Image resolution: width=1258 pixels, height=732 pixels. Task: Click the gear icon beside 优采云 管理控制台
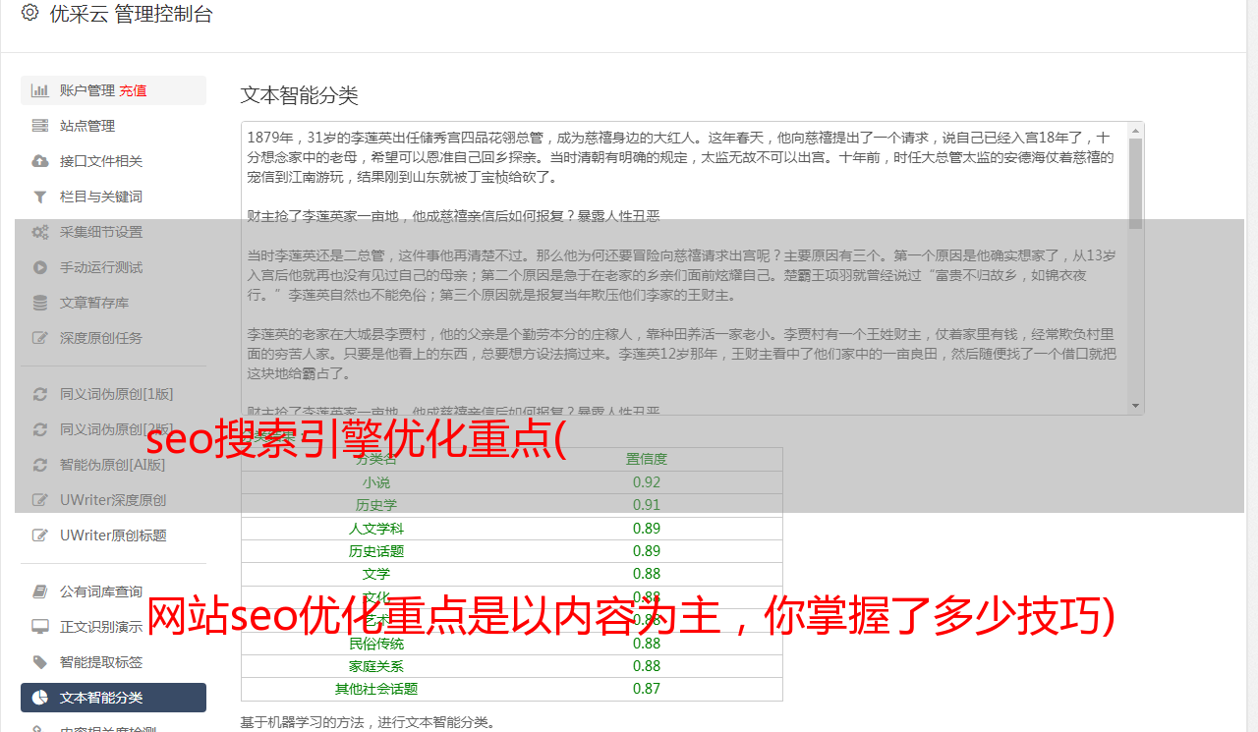(29, 13)
